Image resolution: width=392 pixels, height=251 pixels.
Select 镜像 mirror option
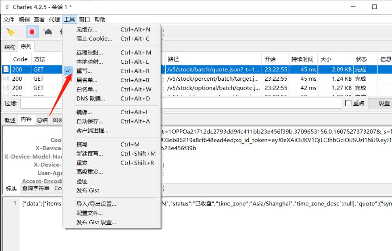click(111, 112)
